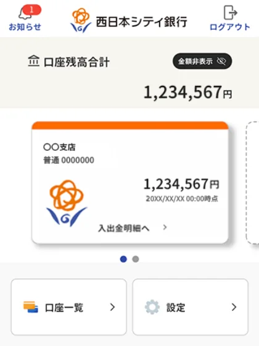This screenshot has width=259, height=346.
Task: Tap the red notification badge showing 1
Action: [31, 10]
